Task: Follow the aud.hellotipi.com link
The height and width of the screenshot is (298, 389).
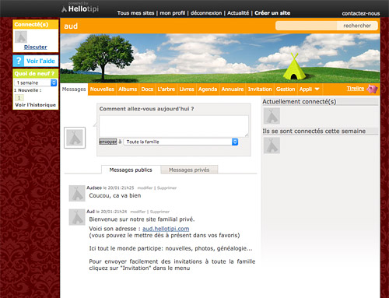Action: tap(166, 229)
